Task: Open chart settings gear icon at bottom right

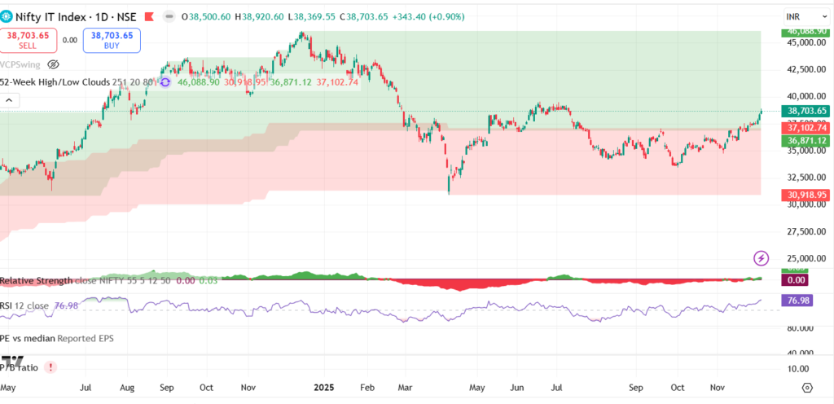Action: coord(807,388)
